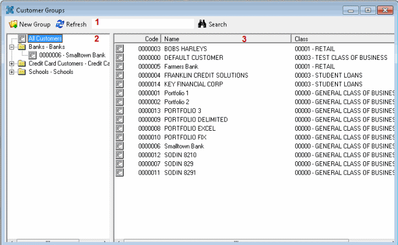
Task: Select PORTFOLIO EXCEL name cell
Action: click(190, 128)
